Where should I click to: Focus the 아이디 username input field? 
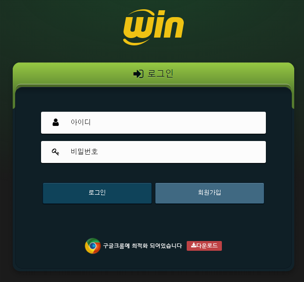[153, 123]
